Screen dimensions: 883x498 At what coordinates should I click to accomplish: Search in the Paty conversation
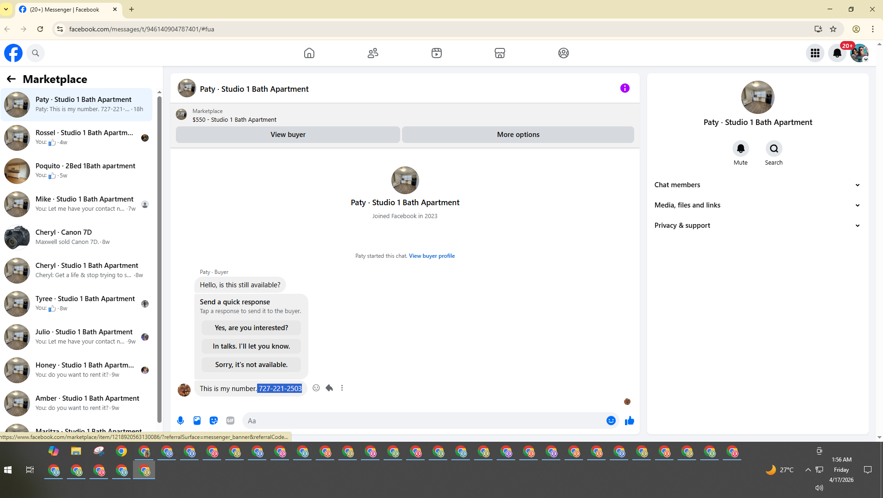point(774,148)
